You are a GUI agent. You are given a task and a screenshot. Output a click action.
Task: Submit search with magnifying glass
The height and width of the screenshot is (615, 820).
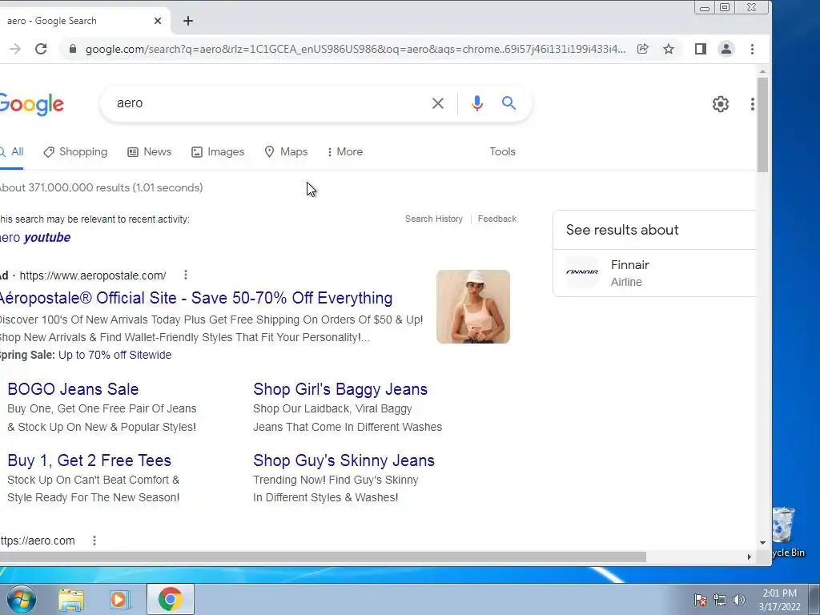(x=508, y=103)
